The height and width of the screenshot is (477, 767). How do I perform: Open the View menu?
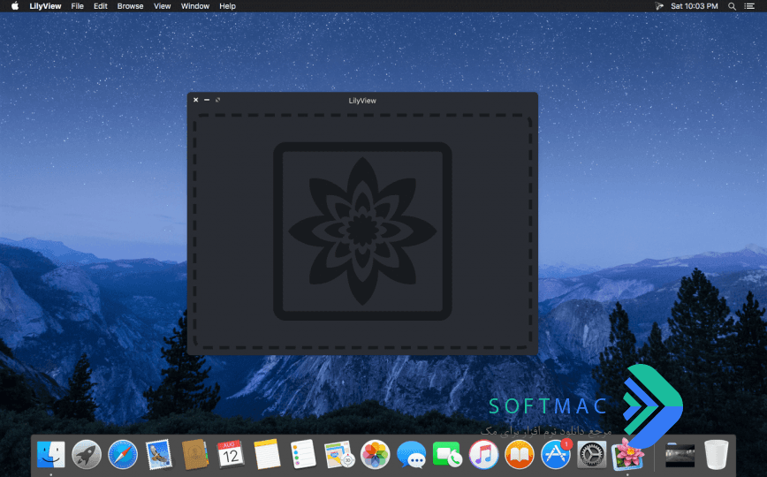(x=162, y=6)
